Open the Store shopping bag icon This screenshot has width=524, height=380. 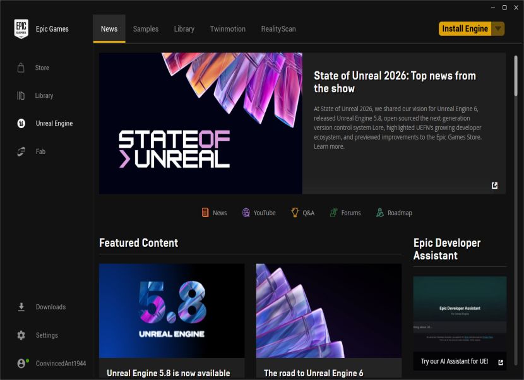pyautogui.click(x=21, y=68)
